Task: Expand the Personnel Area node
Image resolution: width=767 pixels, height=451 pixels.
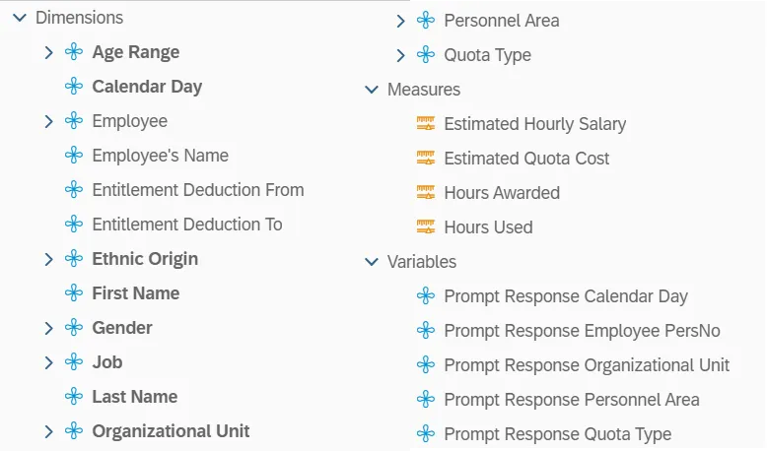Action: [x=400, y=21]
